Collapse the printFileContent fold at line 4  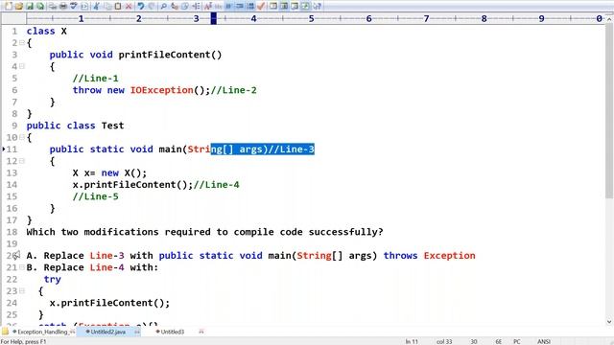tap(22, 66)
